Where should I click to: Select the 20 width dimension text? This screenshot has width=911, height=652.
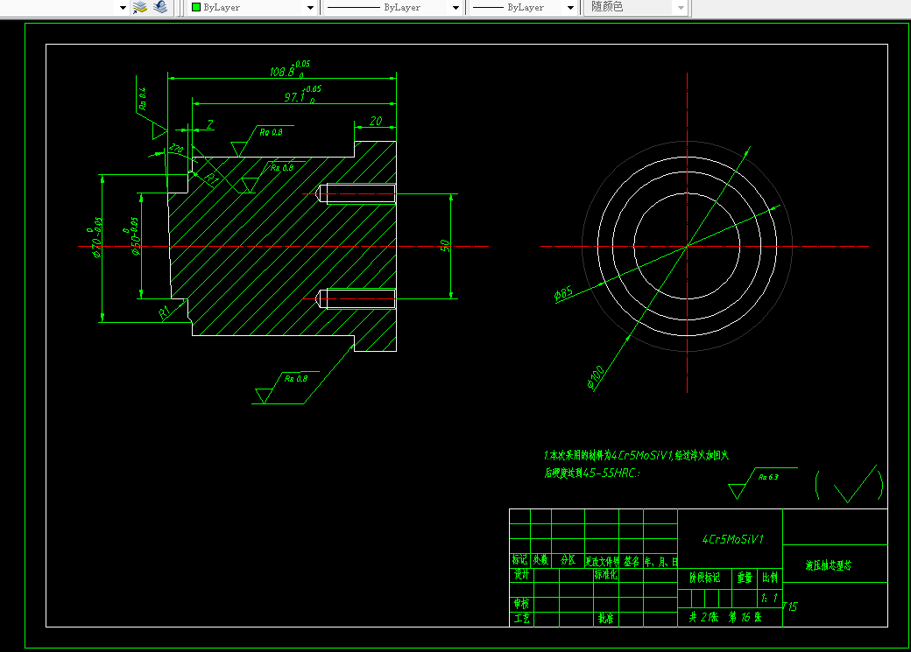[376, 121]
